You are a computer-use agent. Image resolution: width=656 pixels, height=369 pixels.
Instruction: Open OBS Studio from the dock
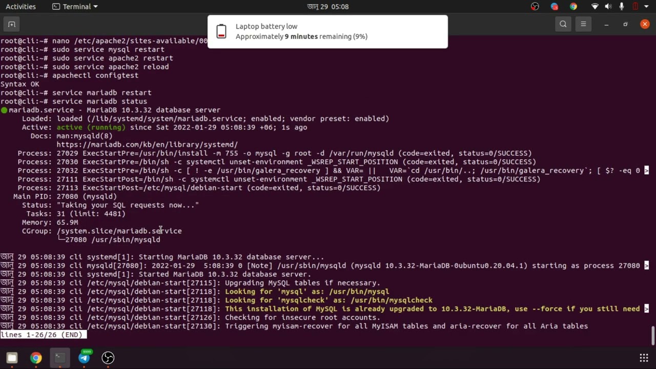[108, 358]
